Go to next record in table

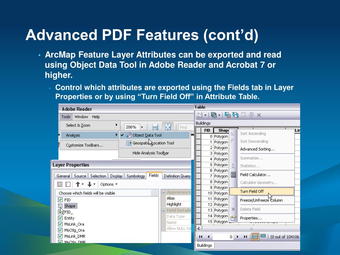[x=238, y=236]
